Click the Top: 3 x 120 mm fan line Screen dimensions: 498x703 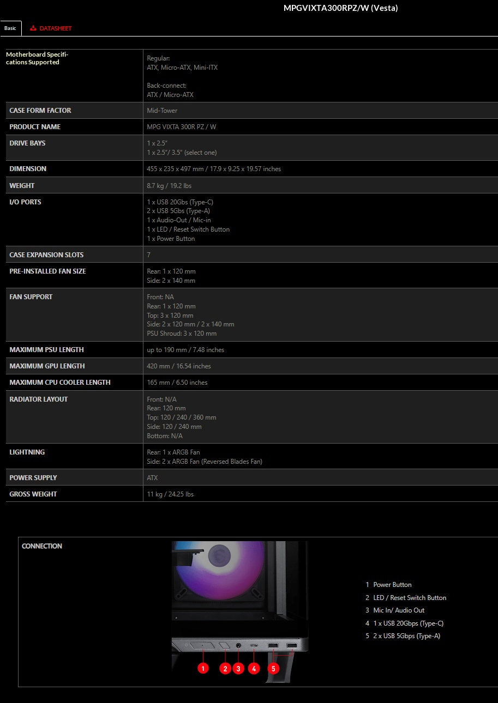(170, 316)
